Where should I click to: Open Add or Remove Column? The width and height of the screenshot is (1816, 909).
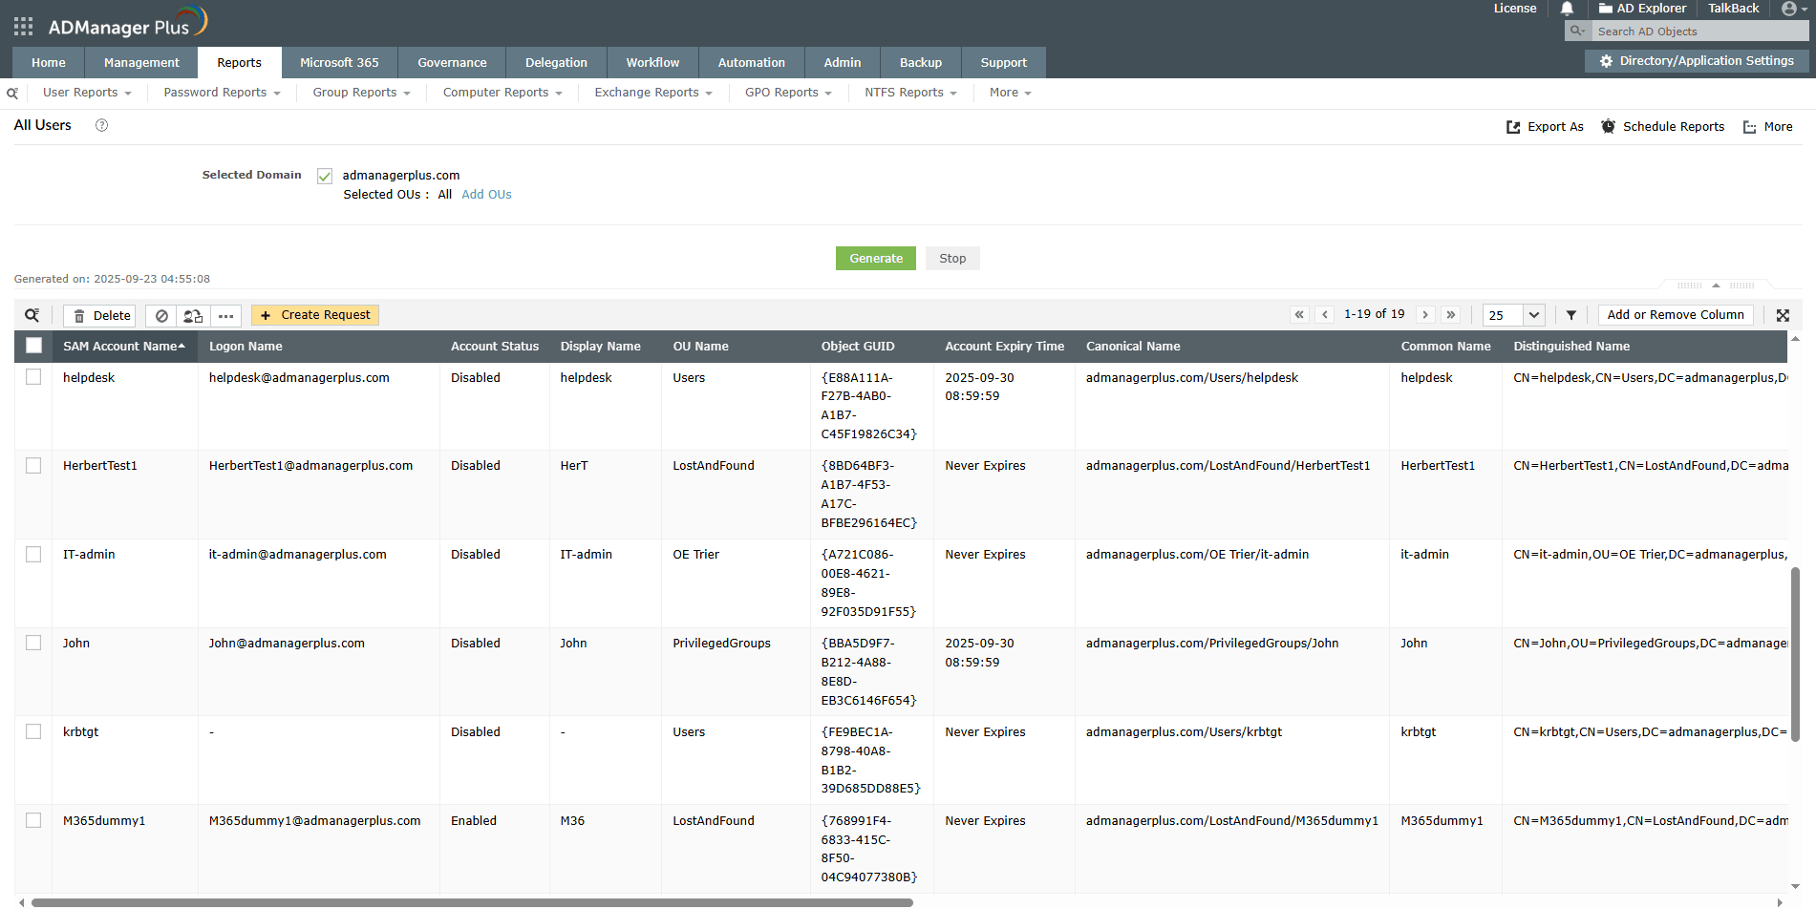pyautogui.click(x=1676, y=315)
